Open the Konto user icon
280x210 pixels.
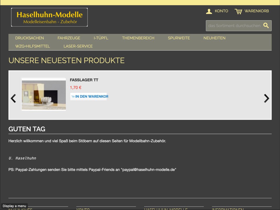coord(209,11)
